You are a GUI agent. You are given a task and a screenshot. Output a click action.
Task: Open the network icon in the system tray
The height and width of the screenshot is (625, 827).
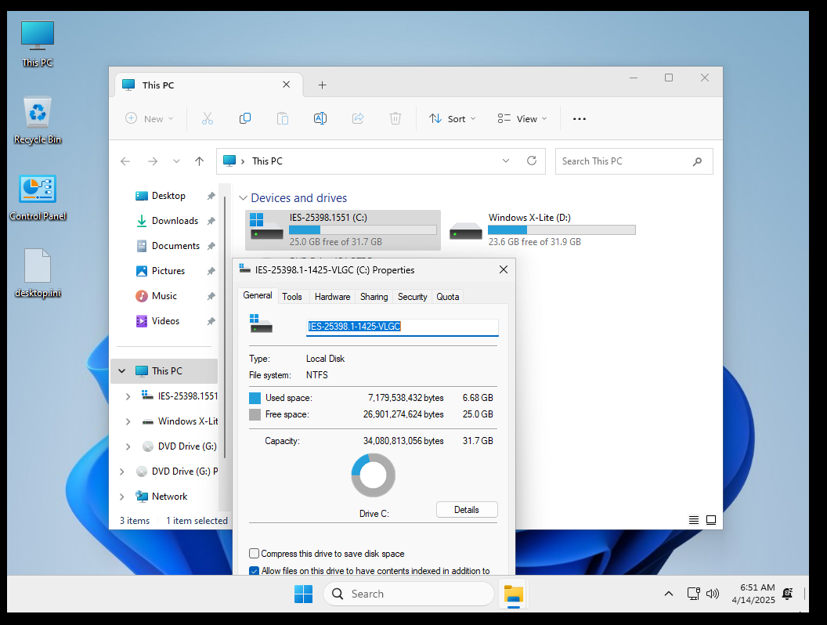click(694, 594)
